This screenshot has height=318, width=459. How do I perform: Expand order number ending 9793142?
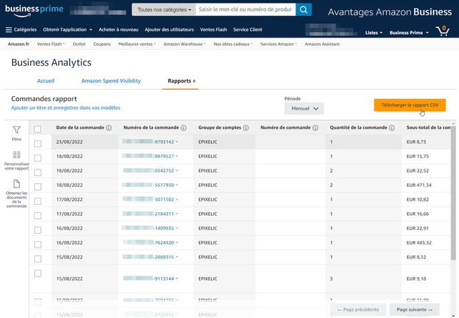click(x=177, y=141)
